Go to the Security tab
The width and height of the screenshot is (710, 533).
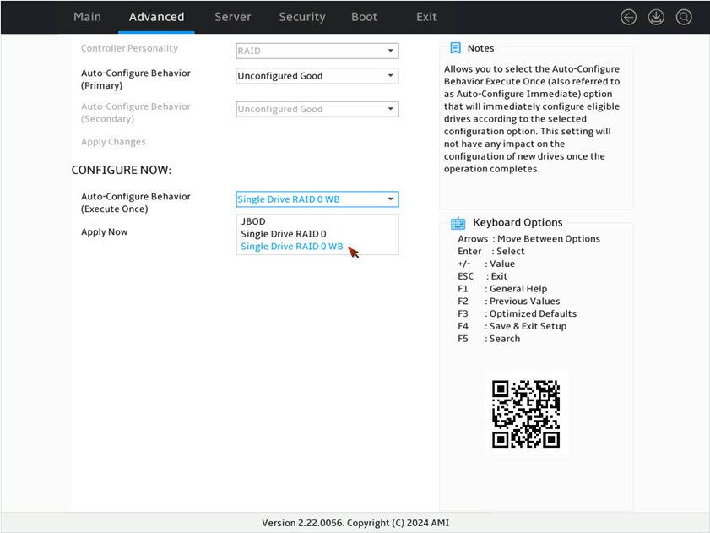[302, 17]
